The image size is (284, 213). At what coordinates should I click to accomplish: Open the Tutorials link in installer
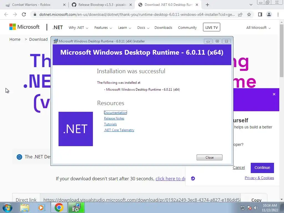[110, 124]
